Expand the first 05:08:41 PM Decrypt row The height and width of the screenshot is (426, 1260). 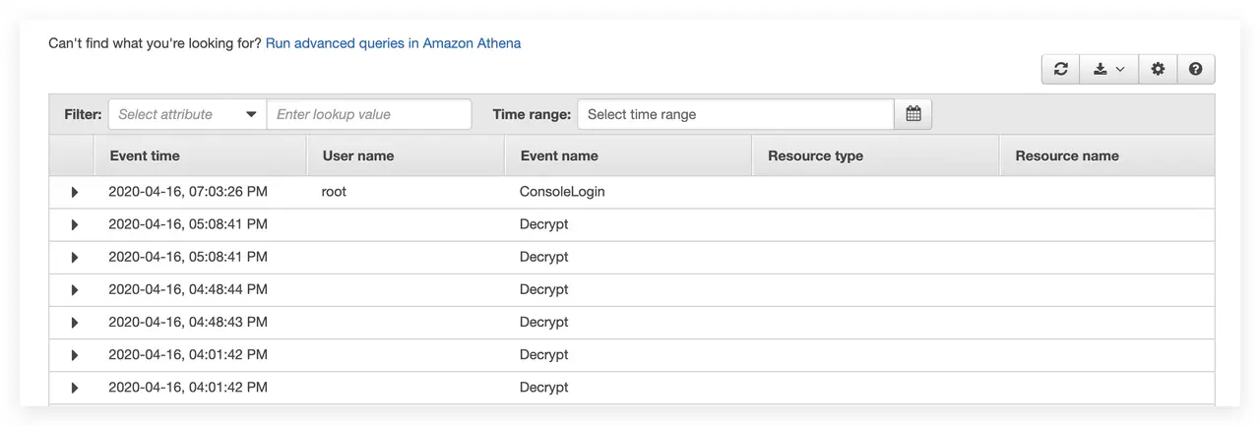[x=75, y=224]
